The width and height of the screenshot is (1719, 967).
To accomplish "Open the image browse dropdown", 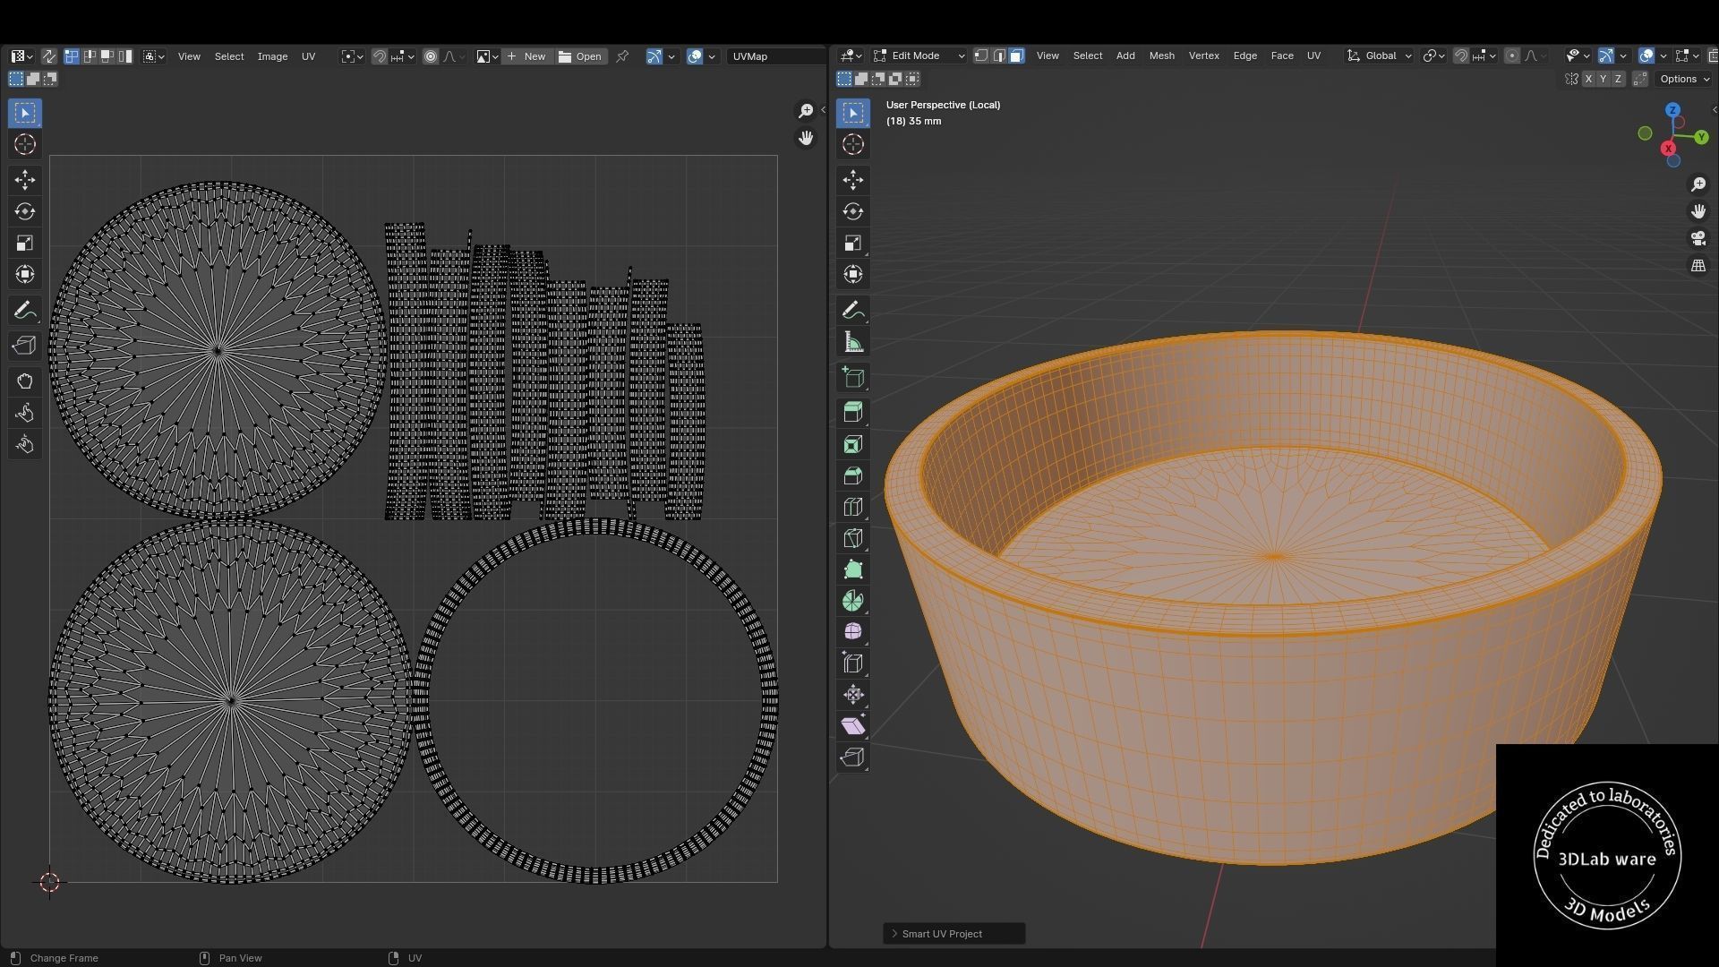I will [x=487, y=56].
